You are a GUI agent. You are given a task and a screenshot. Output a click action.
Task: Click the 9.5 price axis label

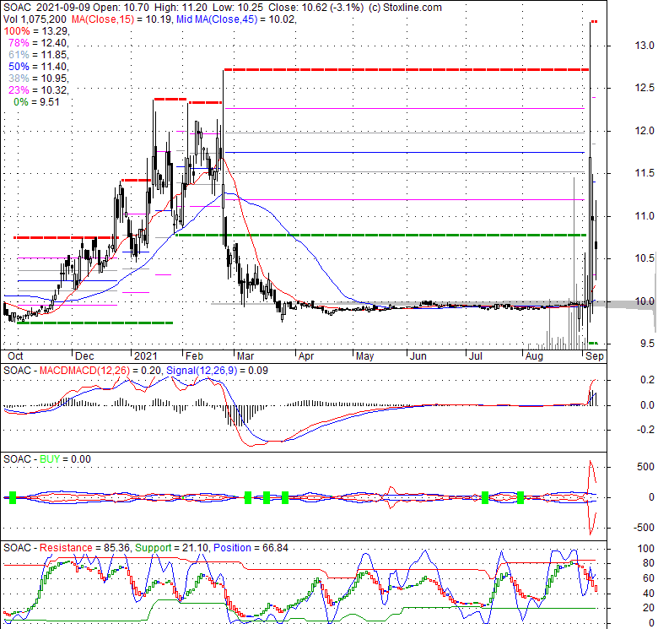[x=647, y=344]
